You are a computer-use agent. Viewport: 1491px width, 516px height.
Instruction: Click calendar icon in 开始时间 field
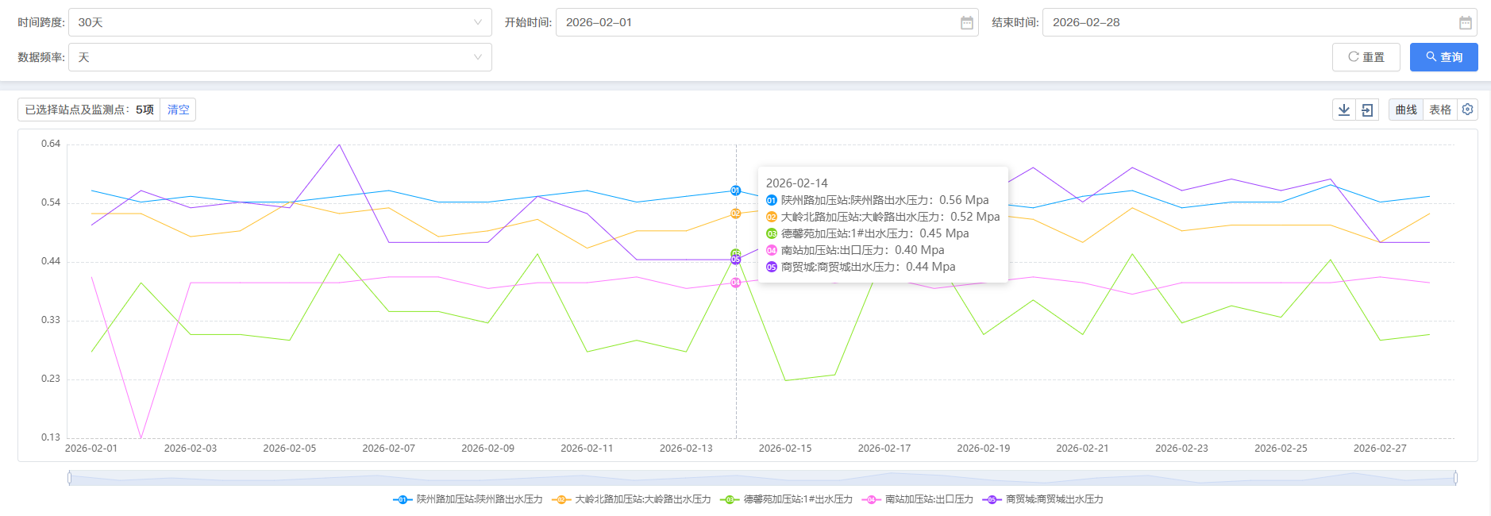[966, 23]
